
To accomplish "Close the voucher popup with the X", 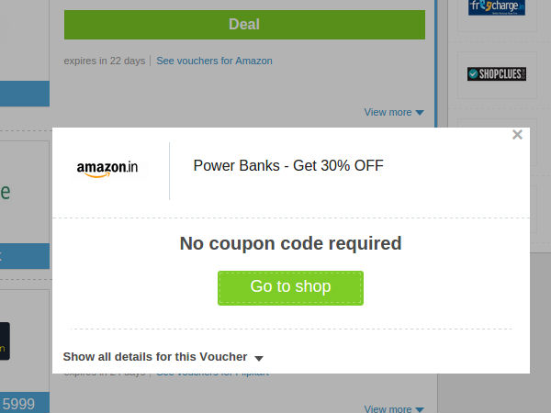I will 517,135.
